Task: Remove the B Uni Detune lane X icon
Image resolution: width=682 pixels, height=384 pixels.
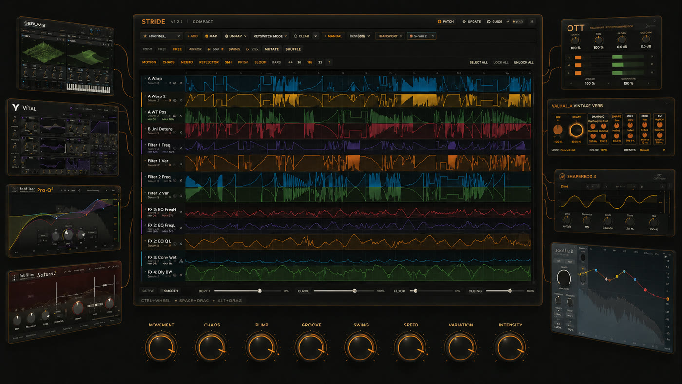Action: tap(181, 133)
